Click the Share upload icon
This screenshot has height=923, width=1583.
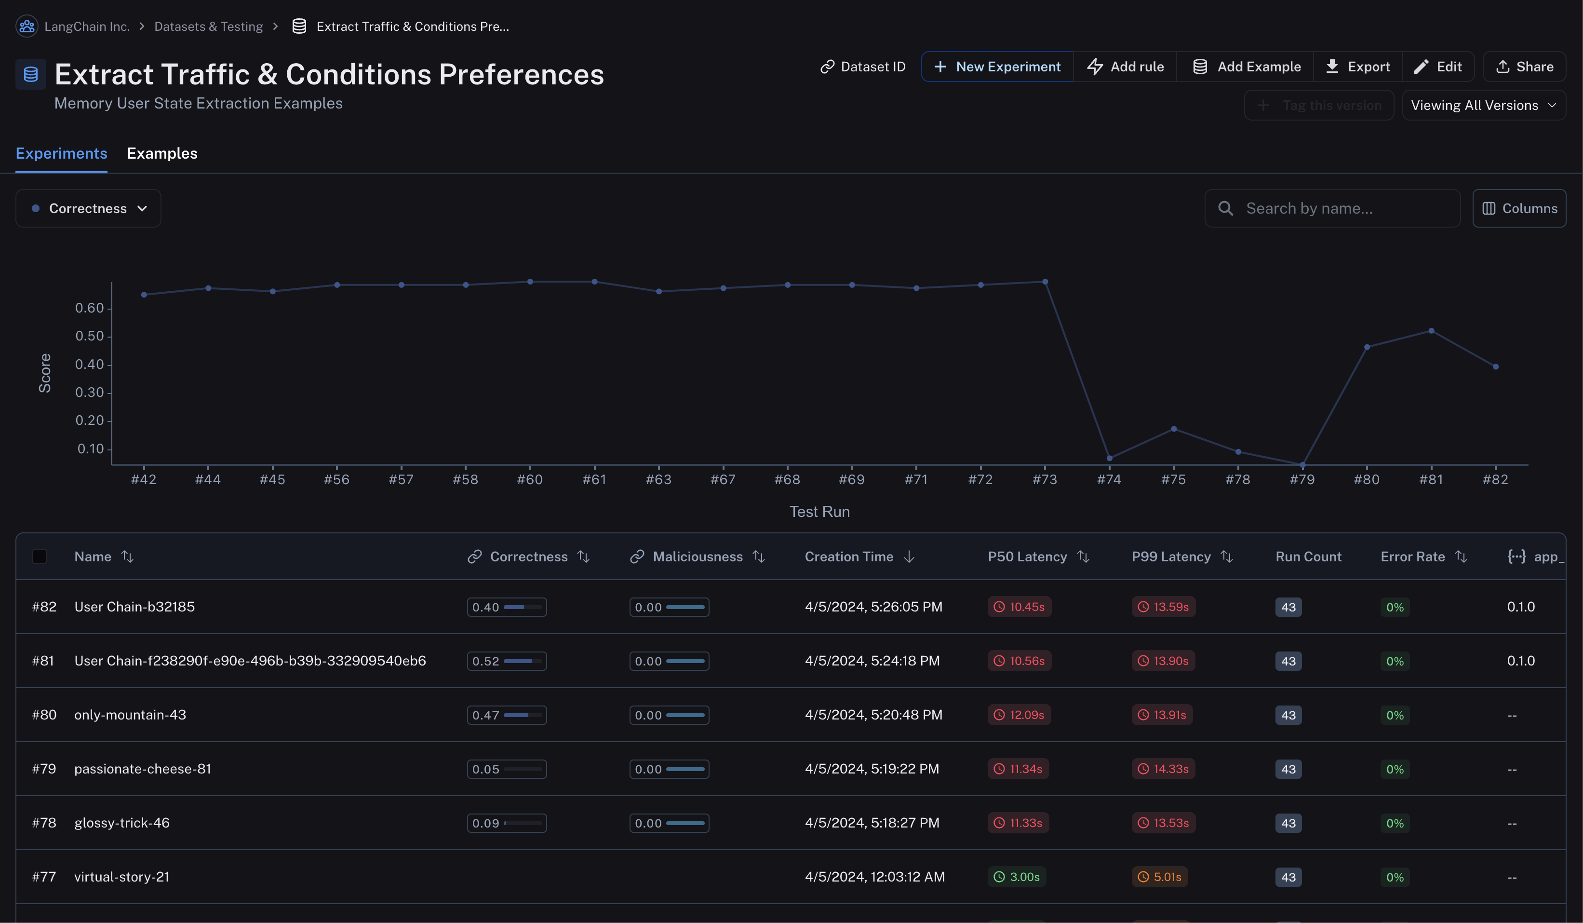1503,67
